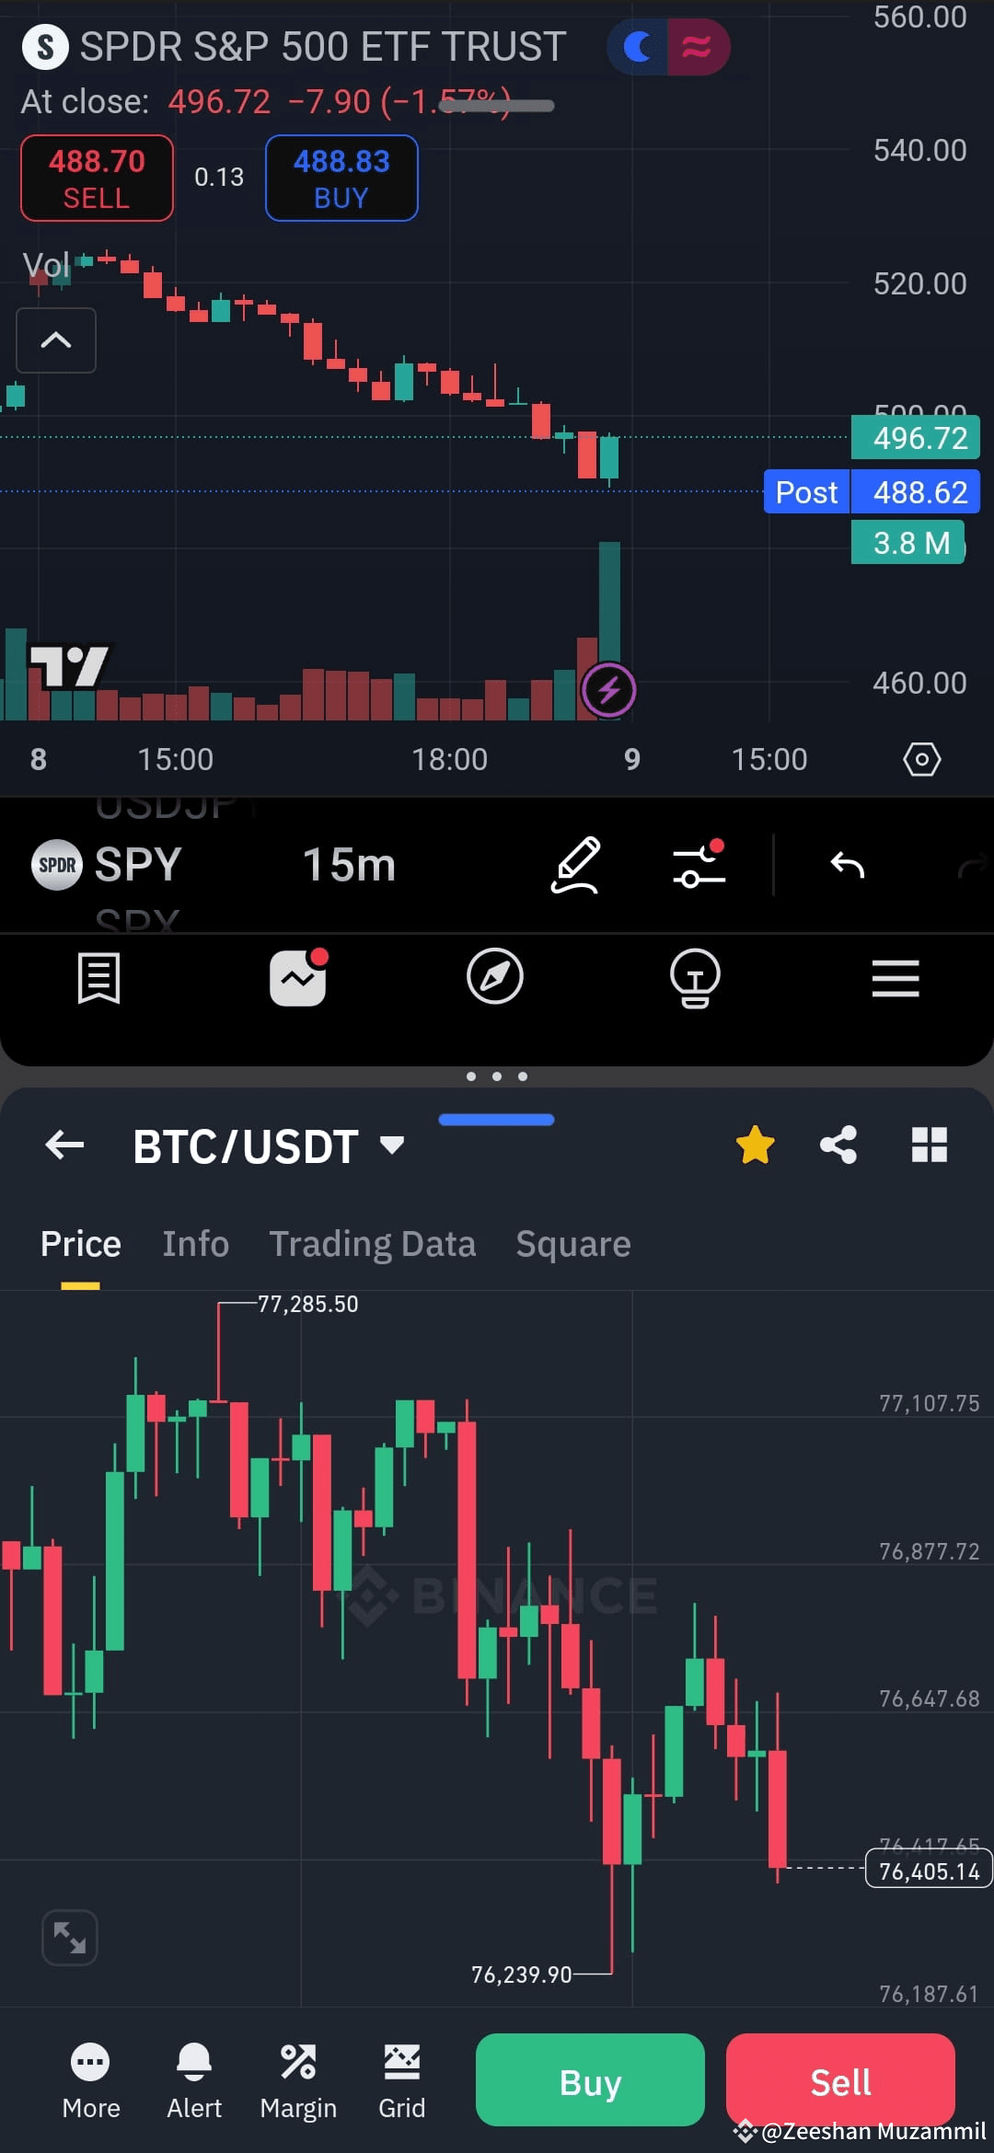This screenshot has height=2153, width=994.
Task: Open the ideas lightbulb icon
Action: (x=695, y=978)
